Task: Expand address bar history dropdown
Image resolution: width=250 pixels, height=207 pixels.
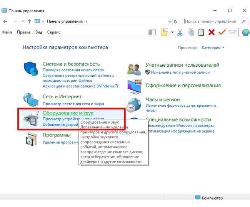Action: click(170, 22)
